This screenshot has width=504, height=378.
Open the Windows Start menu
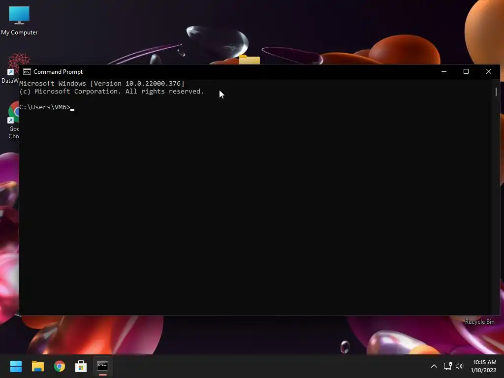[16, 366]
